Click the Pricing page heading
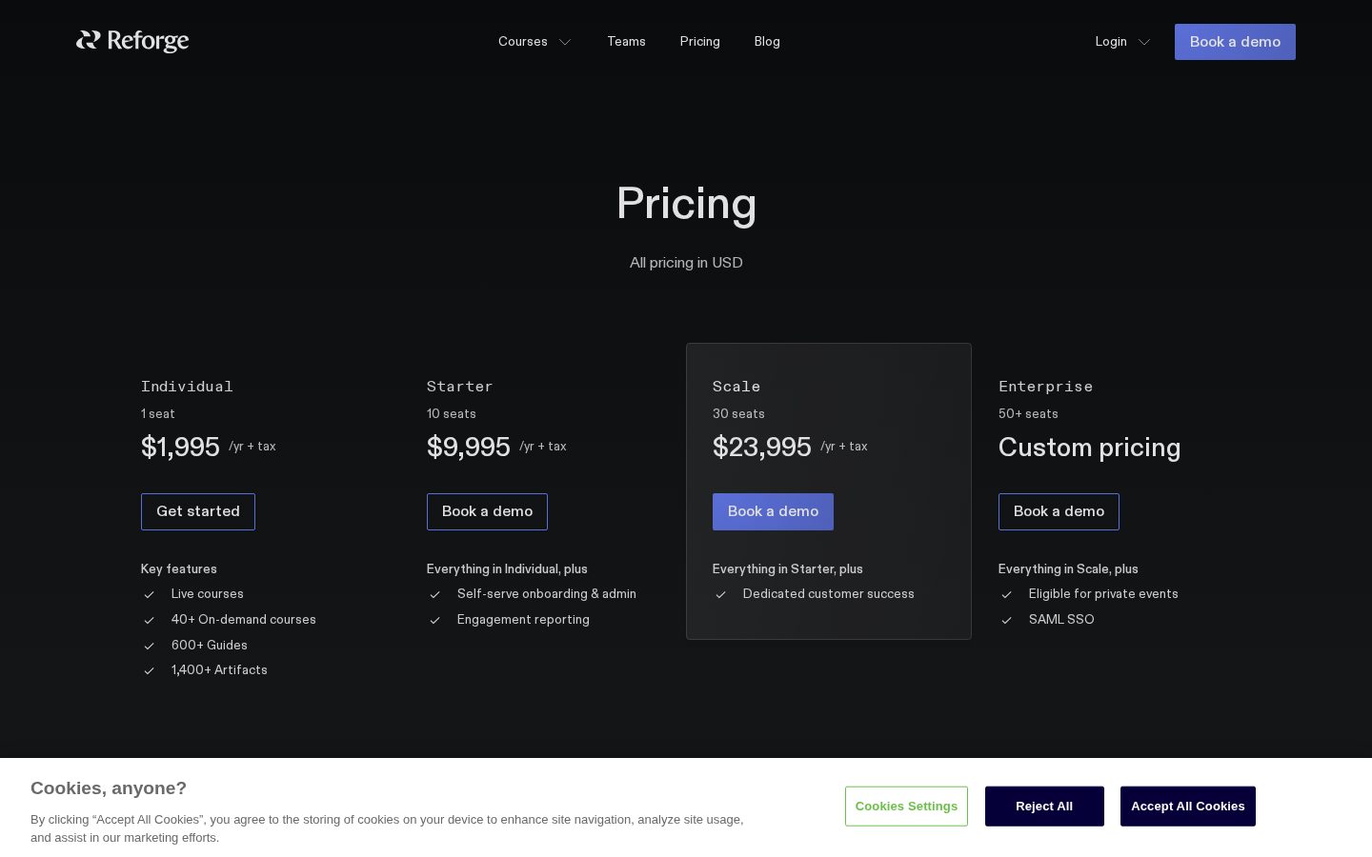The height and width of the screenshot is (857, 1372). point(686,204)
